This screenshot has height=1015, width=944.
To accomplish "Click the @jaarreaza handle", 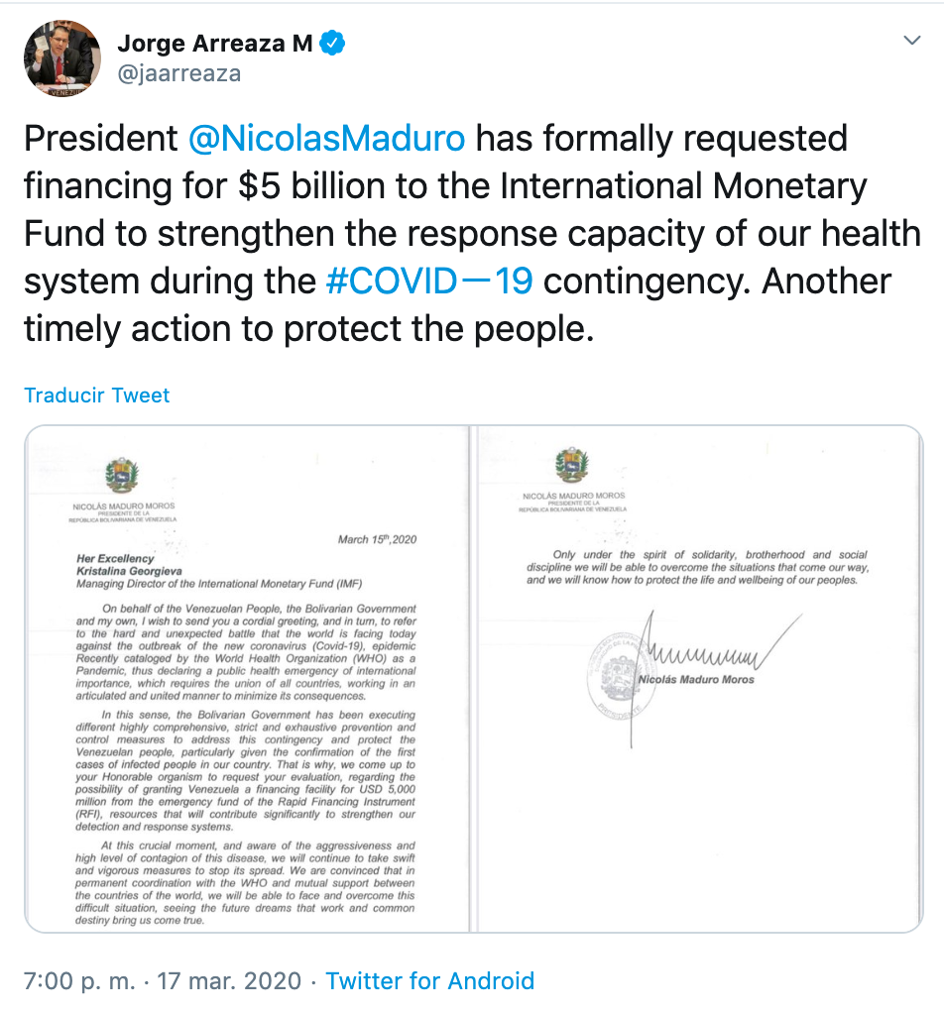I will point(178,74).
